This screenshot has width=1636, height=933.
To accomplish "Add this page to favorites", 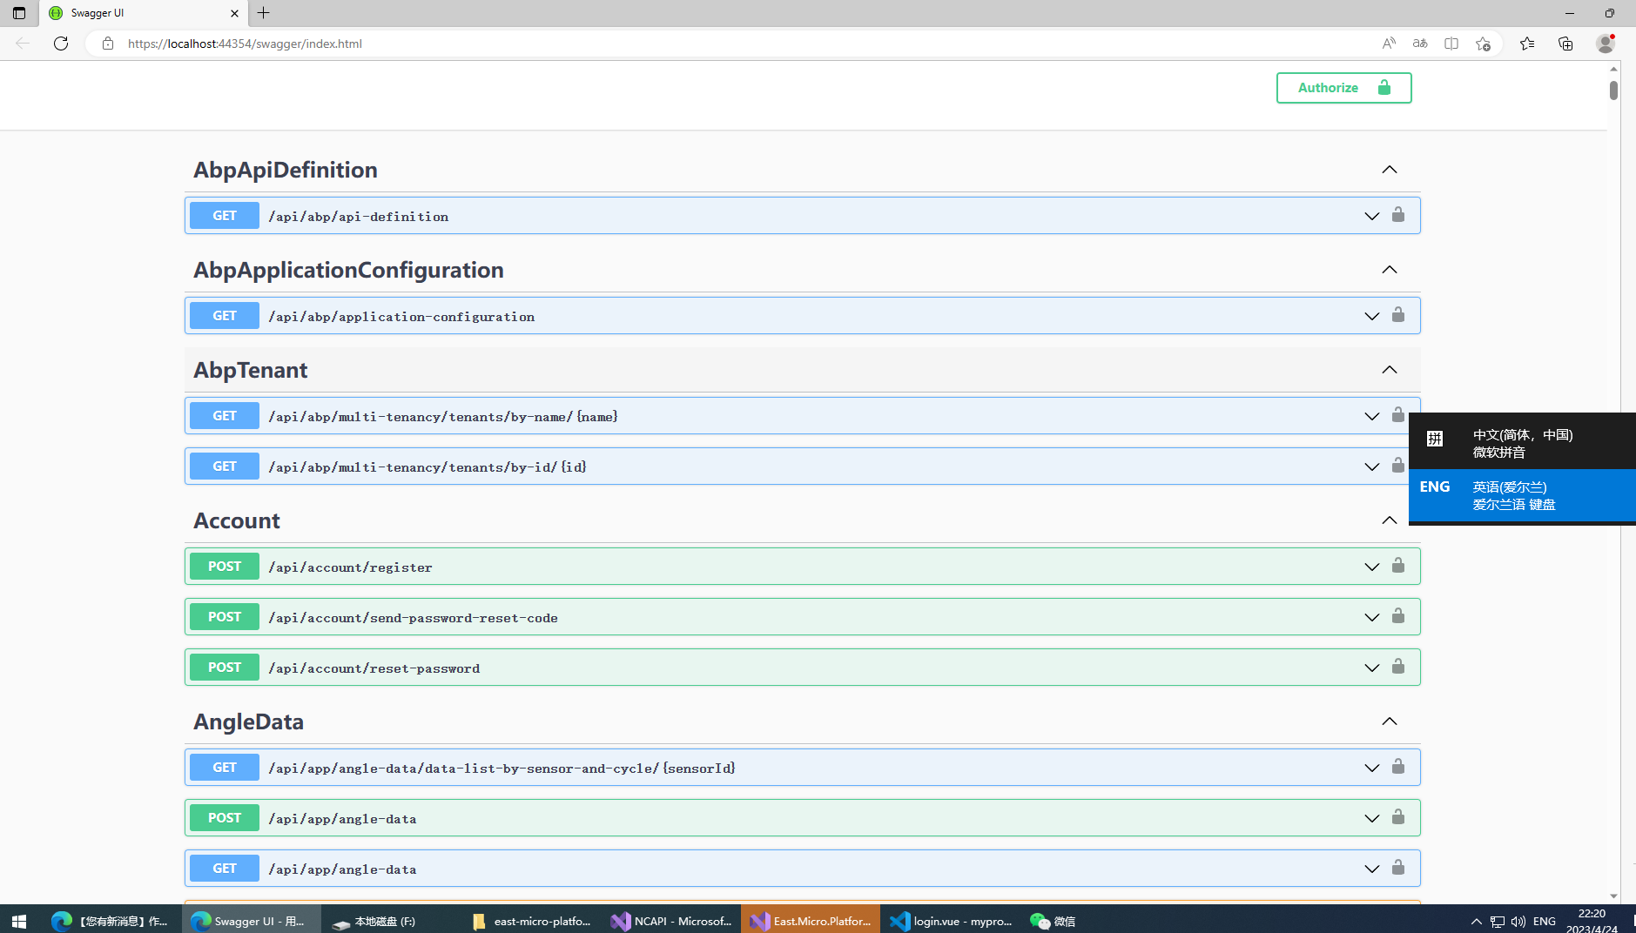I will coord(1484,44).
